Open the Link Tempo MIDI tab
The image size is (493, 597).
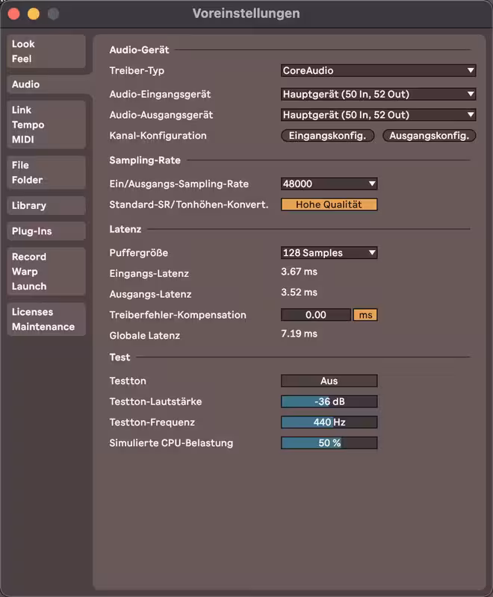tap(46, 125)
